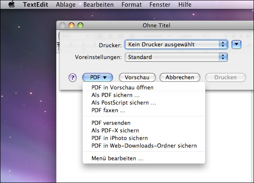This screenshot has width=254, height=183.
Task: Click the Abbrechen button
Action: [180, 78]
